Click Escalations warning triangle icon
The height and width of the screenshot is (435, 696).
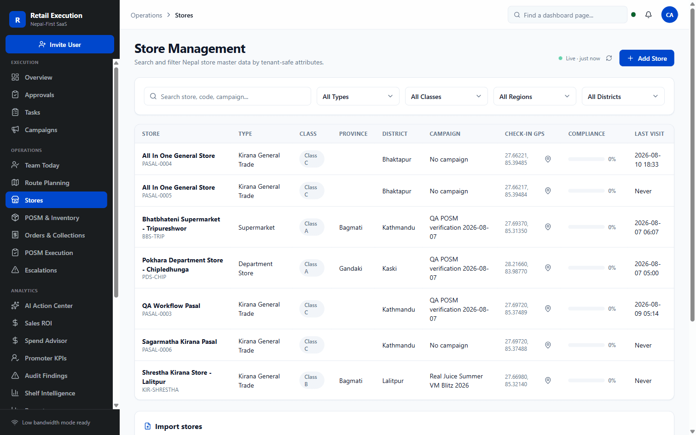(x=15, y=270)
